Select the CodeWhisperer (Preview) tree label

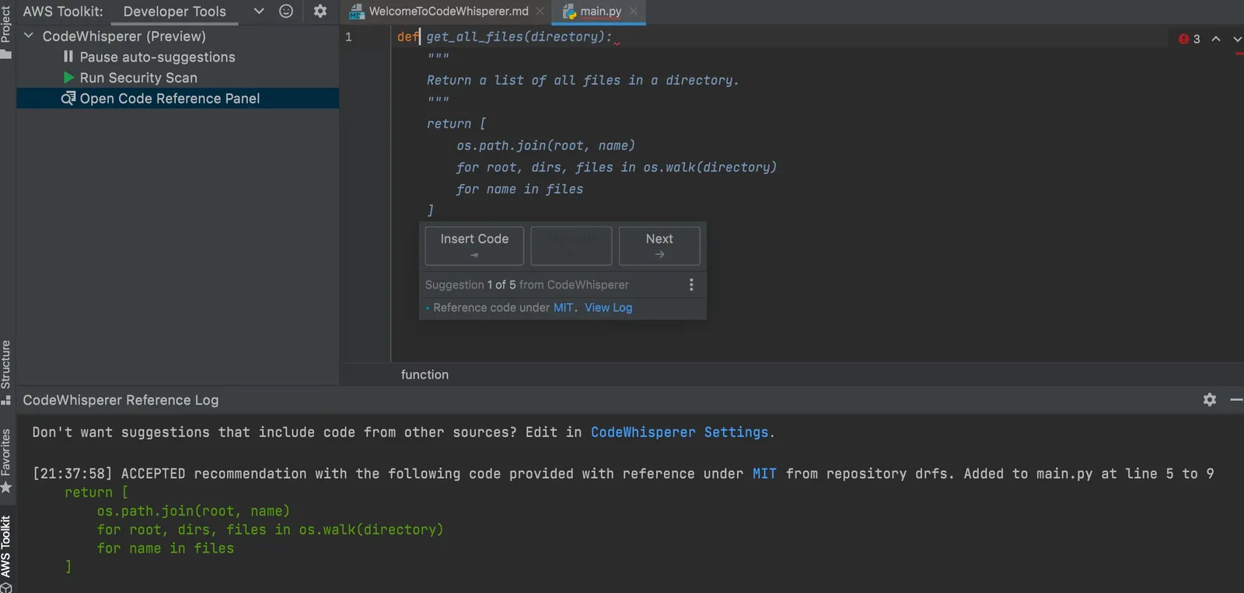124,36
